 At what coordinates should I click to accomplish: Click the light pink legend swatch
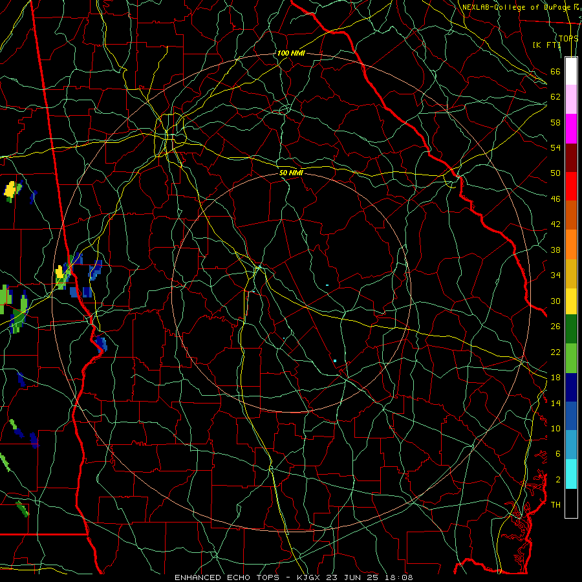[x=571, y=100]
